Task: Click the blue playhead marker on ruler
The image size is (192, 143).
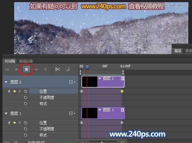Action: coord(87,67)
